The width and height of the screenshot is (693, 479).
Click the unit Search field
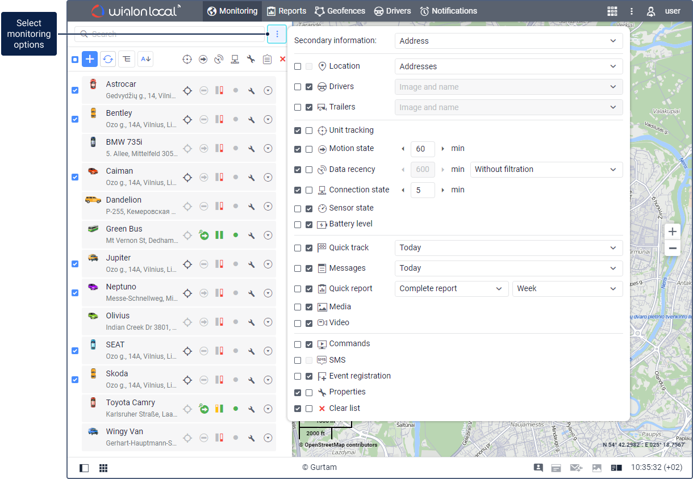(170, 34)
